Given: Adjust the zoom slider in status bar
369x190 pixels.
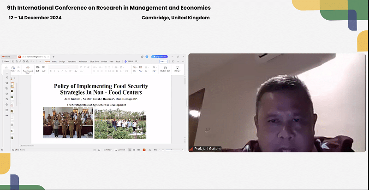Looking at the screenshot, I should (x=172, y=150).
